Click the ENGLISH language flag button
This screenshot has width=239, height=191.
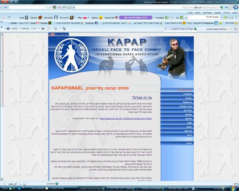(x=59, y=35)
